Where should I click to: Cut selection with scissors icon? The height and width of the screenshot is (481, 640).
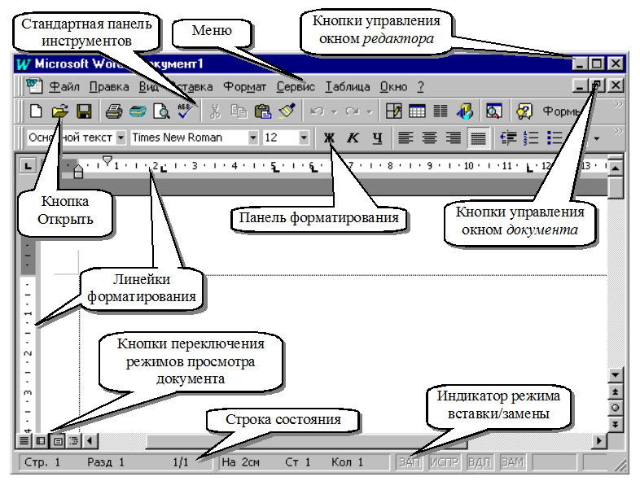(x=215, y=111)
